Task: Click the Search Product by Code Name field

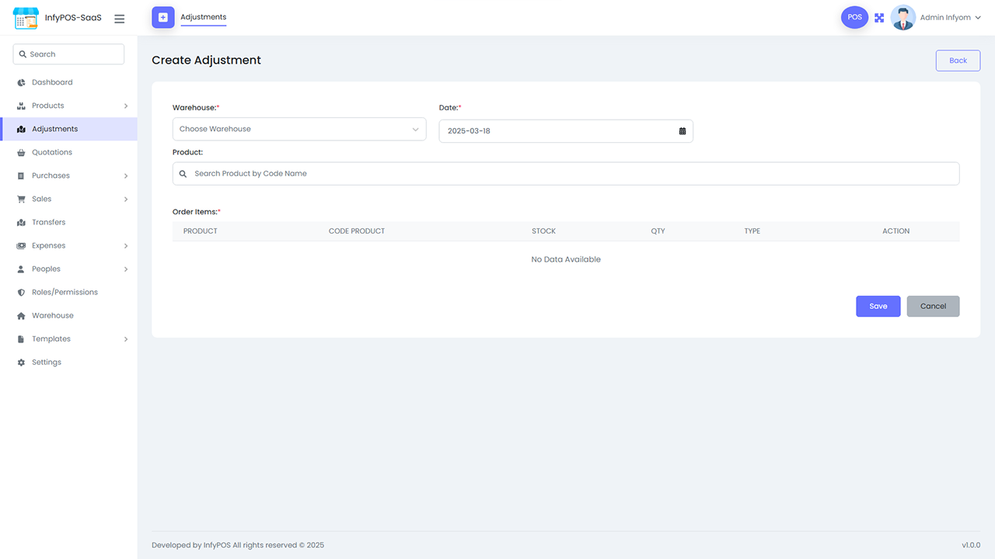Action: tap(566, 173)
